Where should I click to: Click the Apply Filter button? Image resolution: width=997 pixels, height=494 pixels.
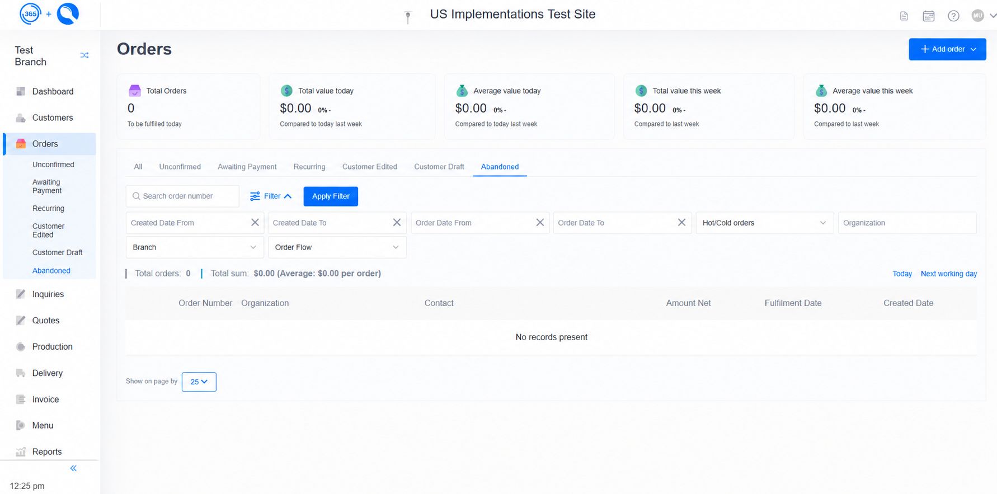331,196
